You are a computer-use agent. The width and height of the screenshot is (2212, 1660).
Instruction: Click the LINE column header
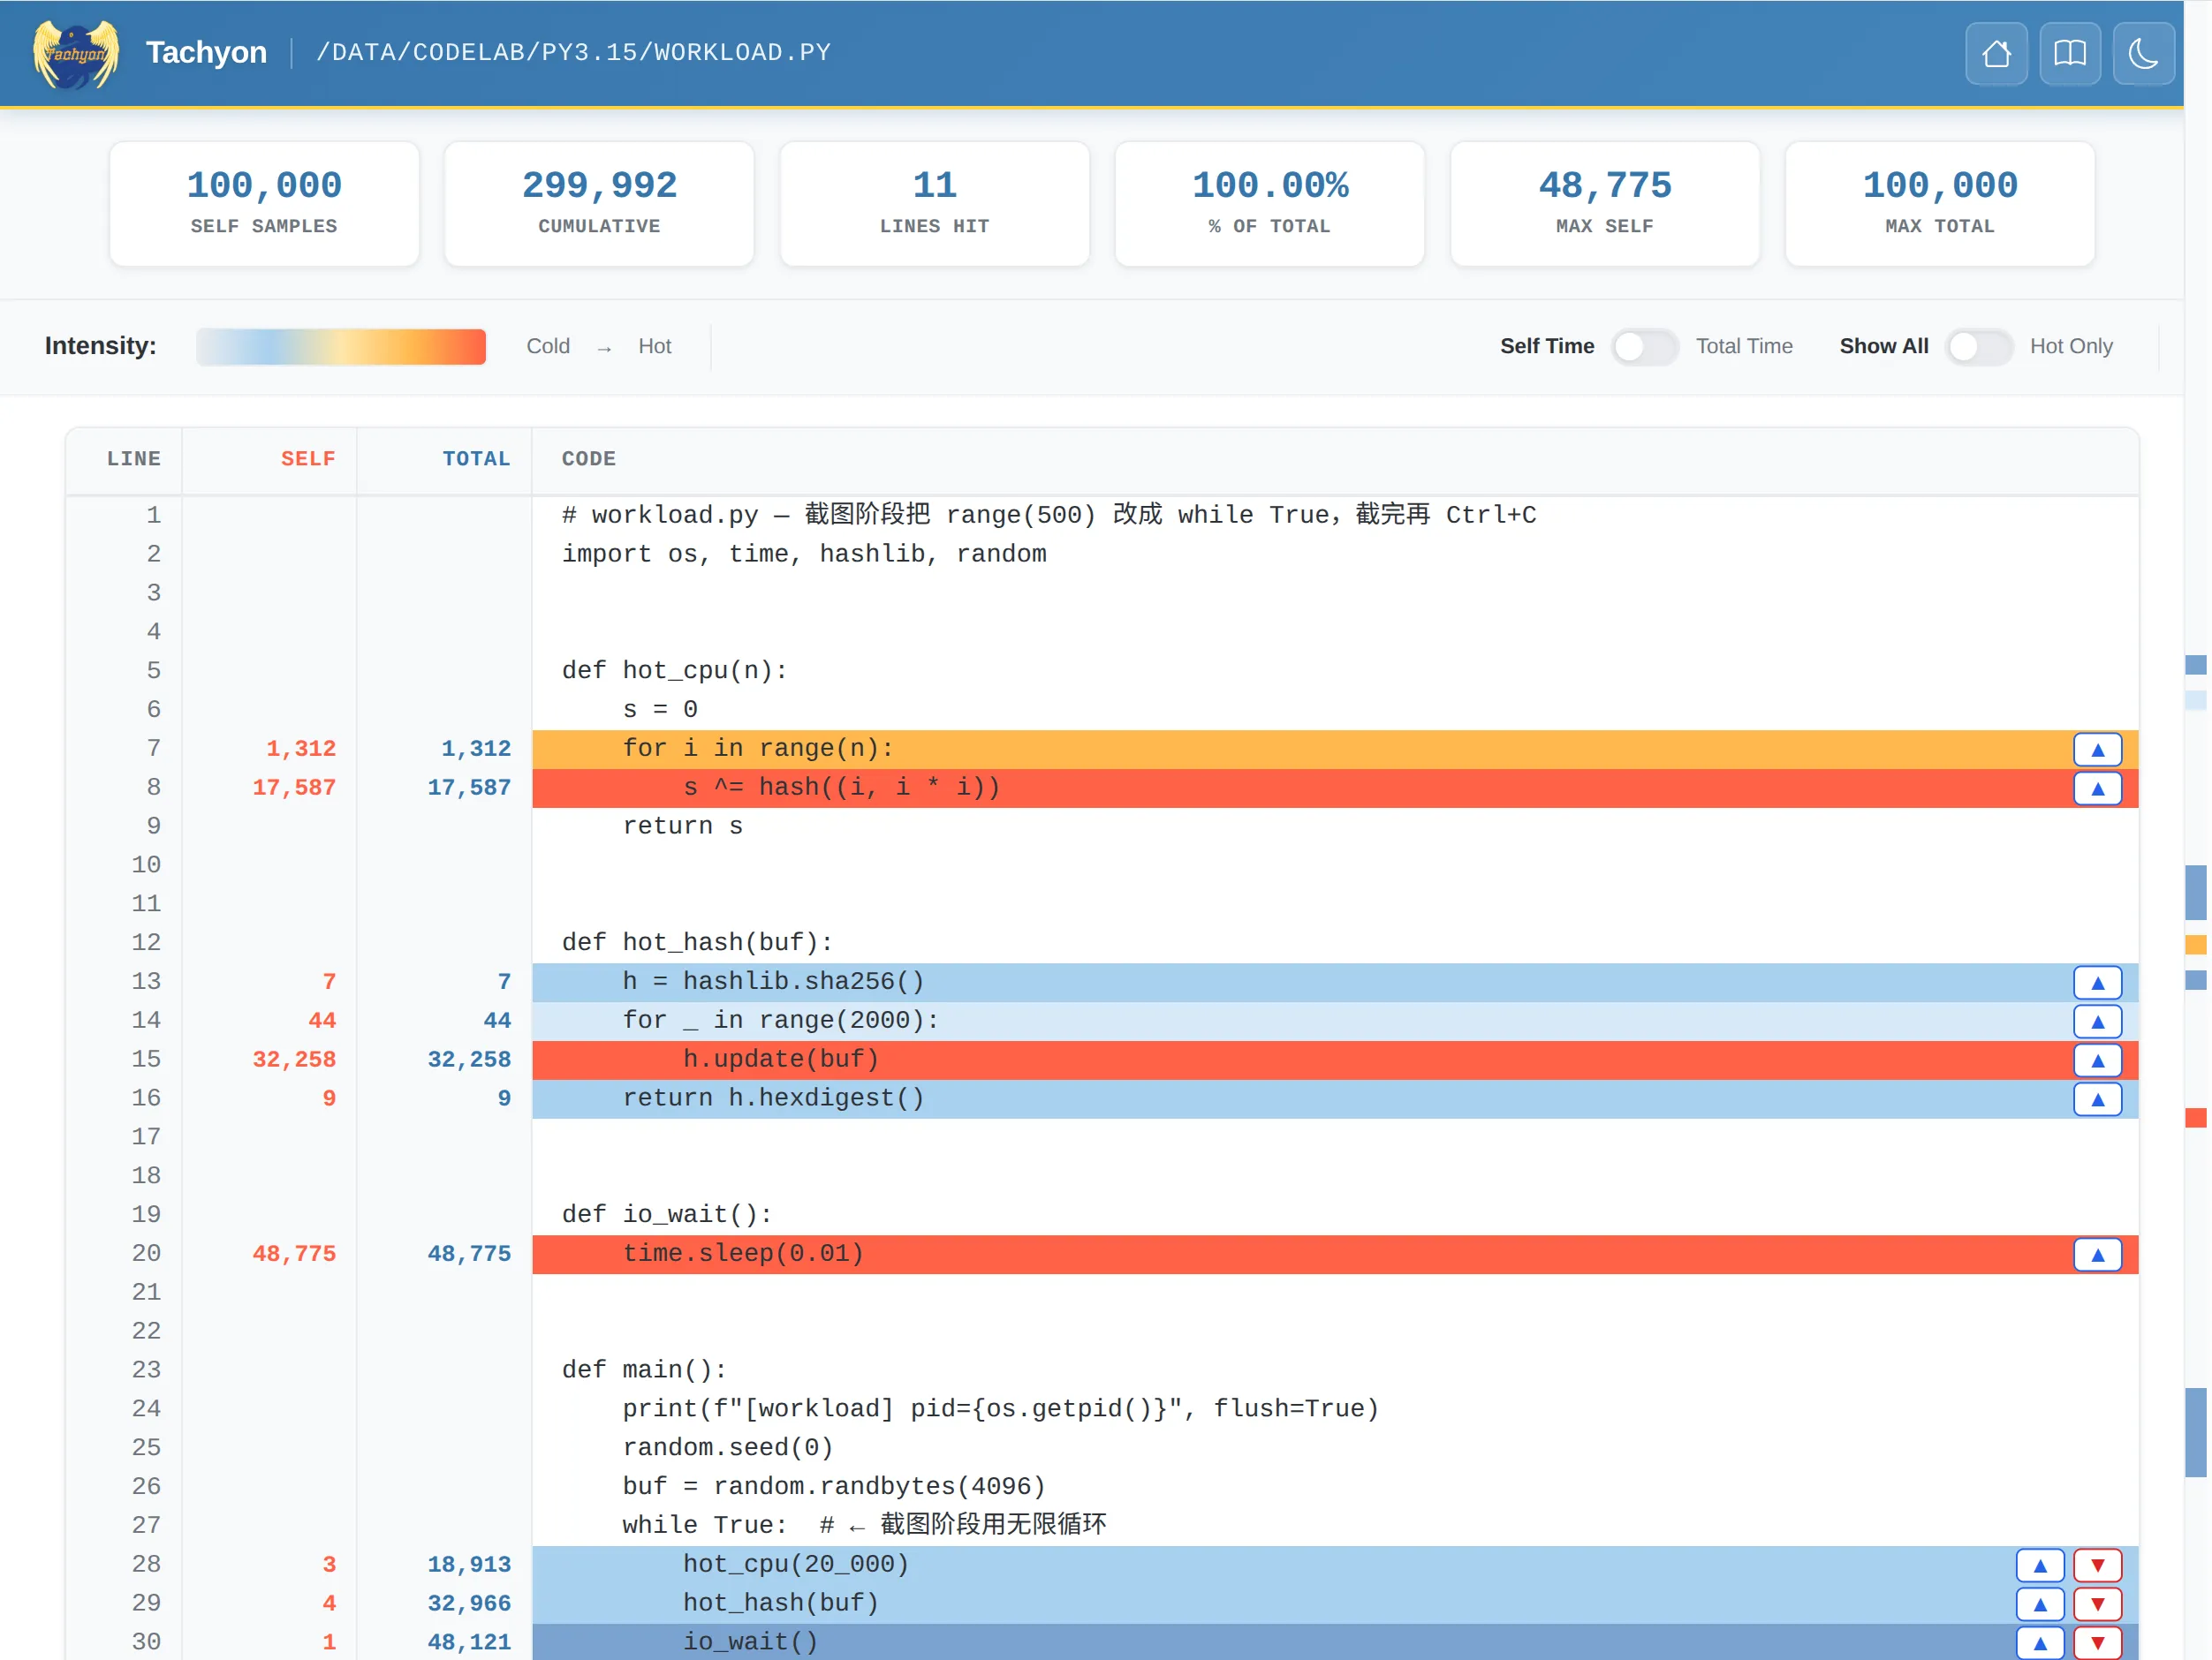133,459
